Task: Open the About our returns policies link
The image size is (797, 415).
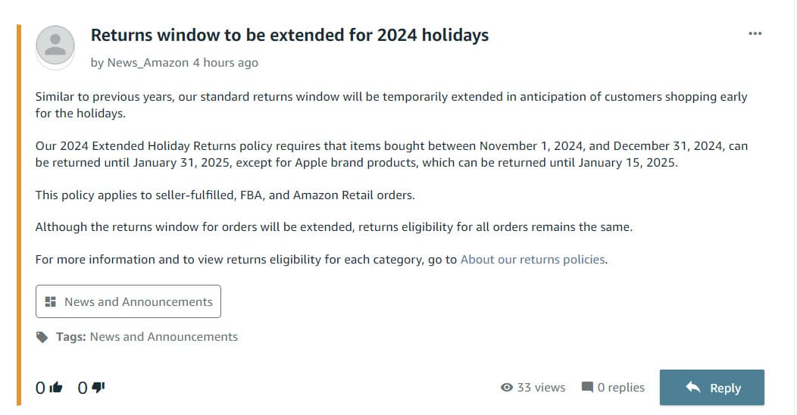Action: tap(533, 259)
